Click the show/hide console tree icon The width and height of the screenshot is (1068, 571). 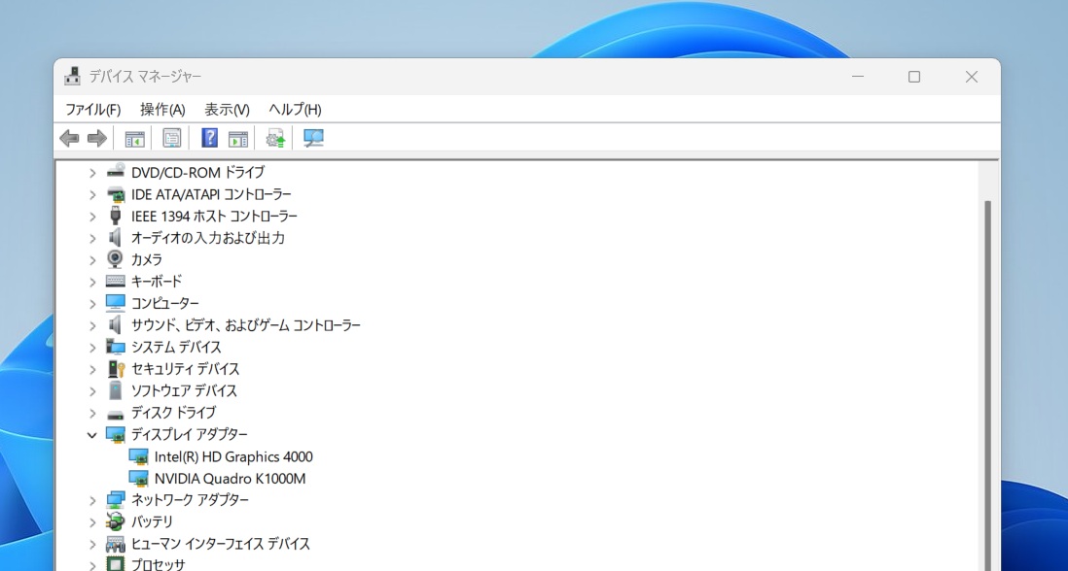tap(135, 139)
